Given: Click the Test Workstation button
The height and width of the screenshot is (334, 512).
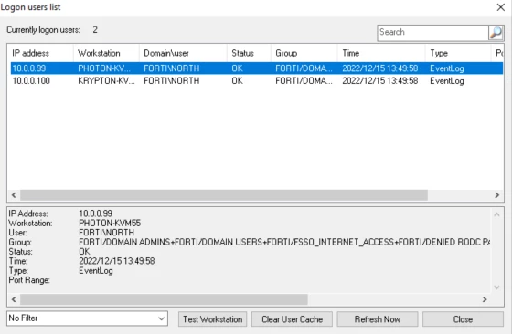Looking at the screenshot, I should tap(212, 319).
